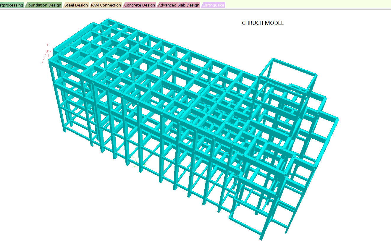This screenshot has height=251, width=391.
Task: Select the CHRUCH MODEL title text
Action: (263, 23)
